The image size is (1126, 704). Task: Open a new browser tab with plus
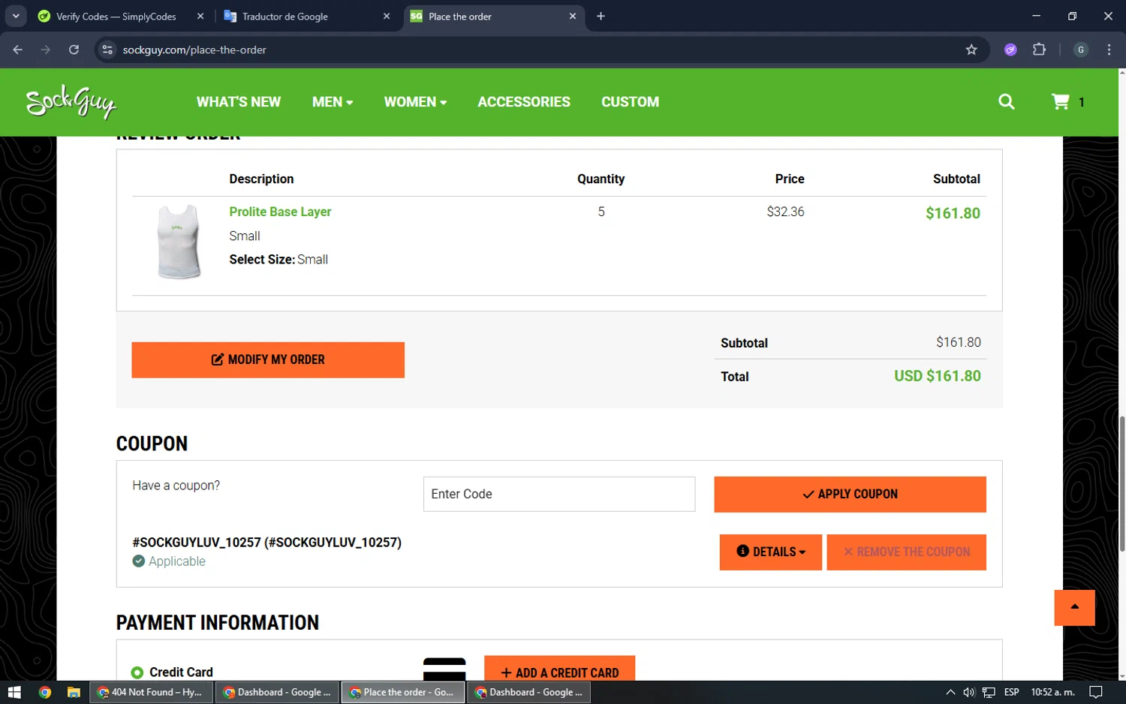601,16
